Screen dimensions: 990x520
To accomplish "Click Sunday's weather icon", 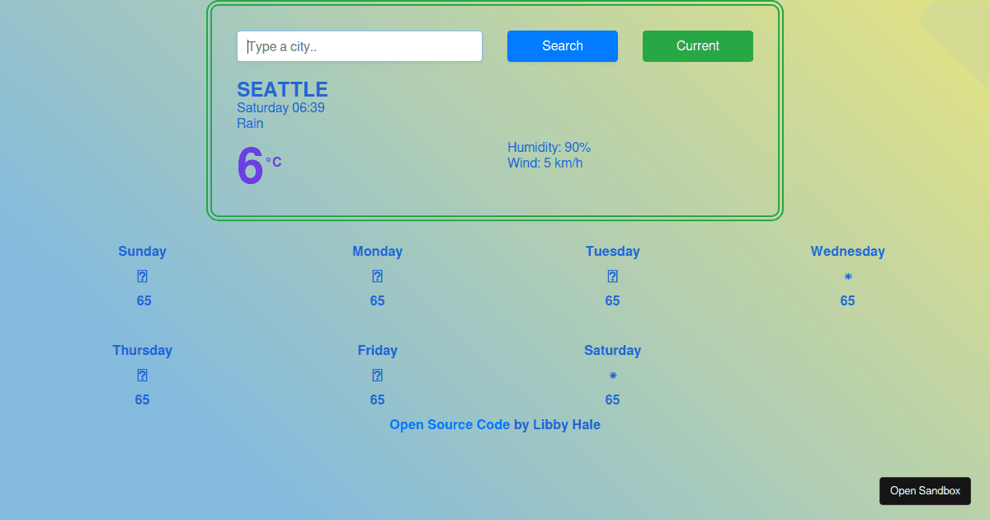I will point(142,276).
